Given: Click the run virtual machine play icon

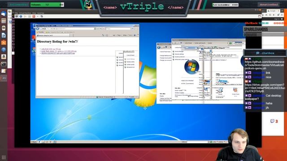Looking at the screenshot, I should pos(25,17).
